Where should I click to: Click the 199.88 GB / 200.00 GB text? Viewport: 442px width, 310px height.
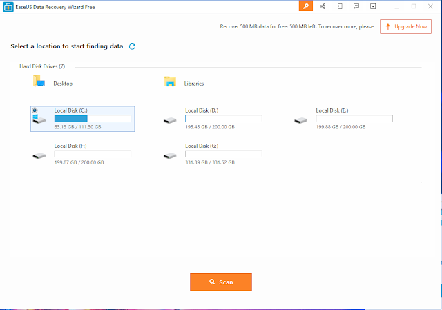(340, 127)
